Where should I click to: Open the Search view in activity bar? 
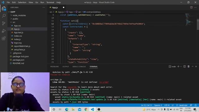point(4,16)
